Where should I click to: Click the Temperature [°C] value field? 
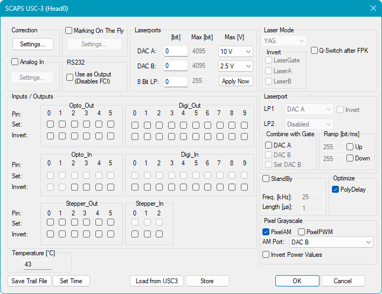(x=38, y=264)
